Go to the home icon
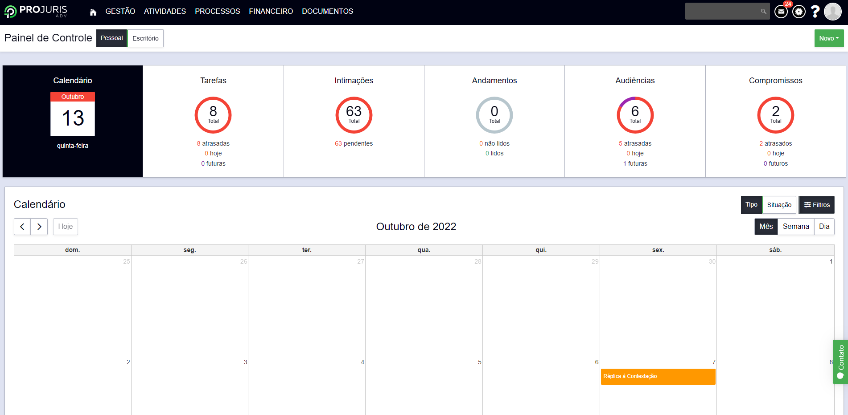This screenshot has width=848, height=415. pos(93,12)
